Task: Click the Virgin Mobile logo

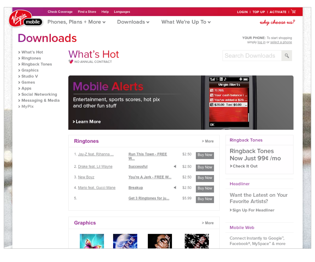Action: click(25, 18)
